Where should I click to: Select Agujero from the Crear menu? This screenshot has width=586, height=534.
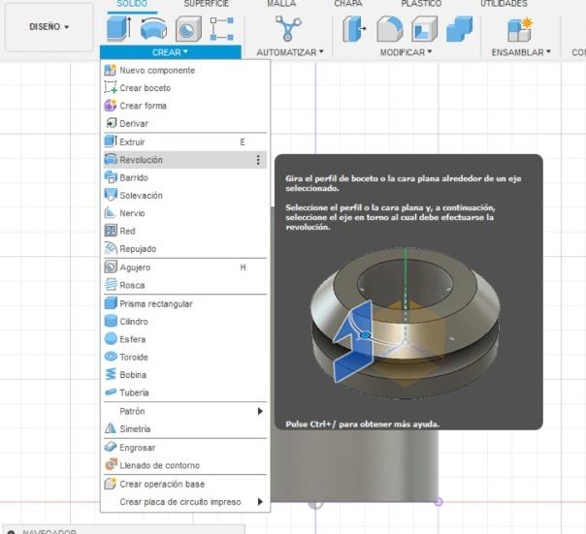135,267
